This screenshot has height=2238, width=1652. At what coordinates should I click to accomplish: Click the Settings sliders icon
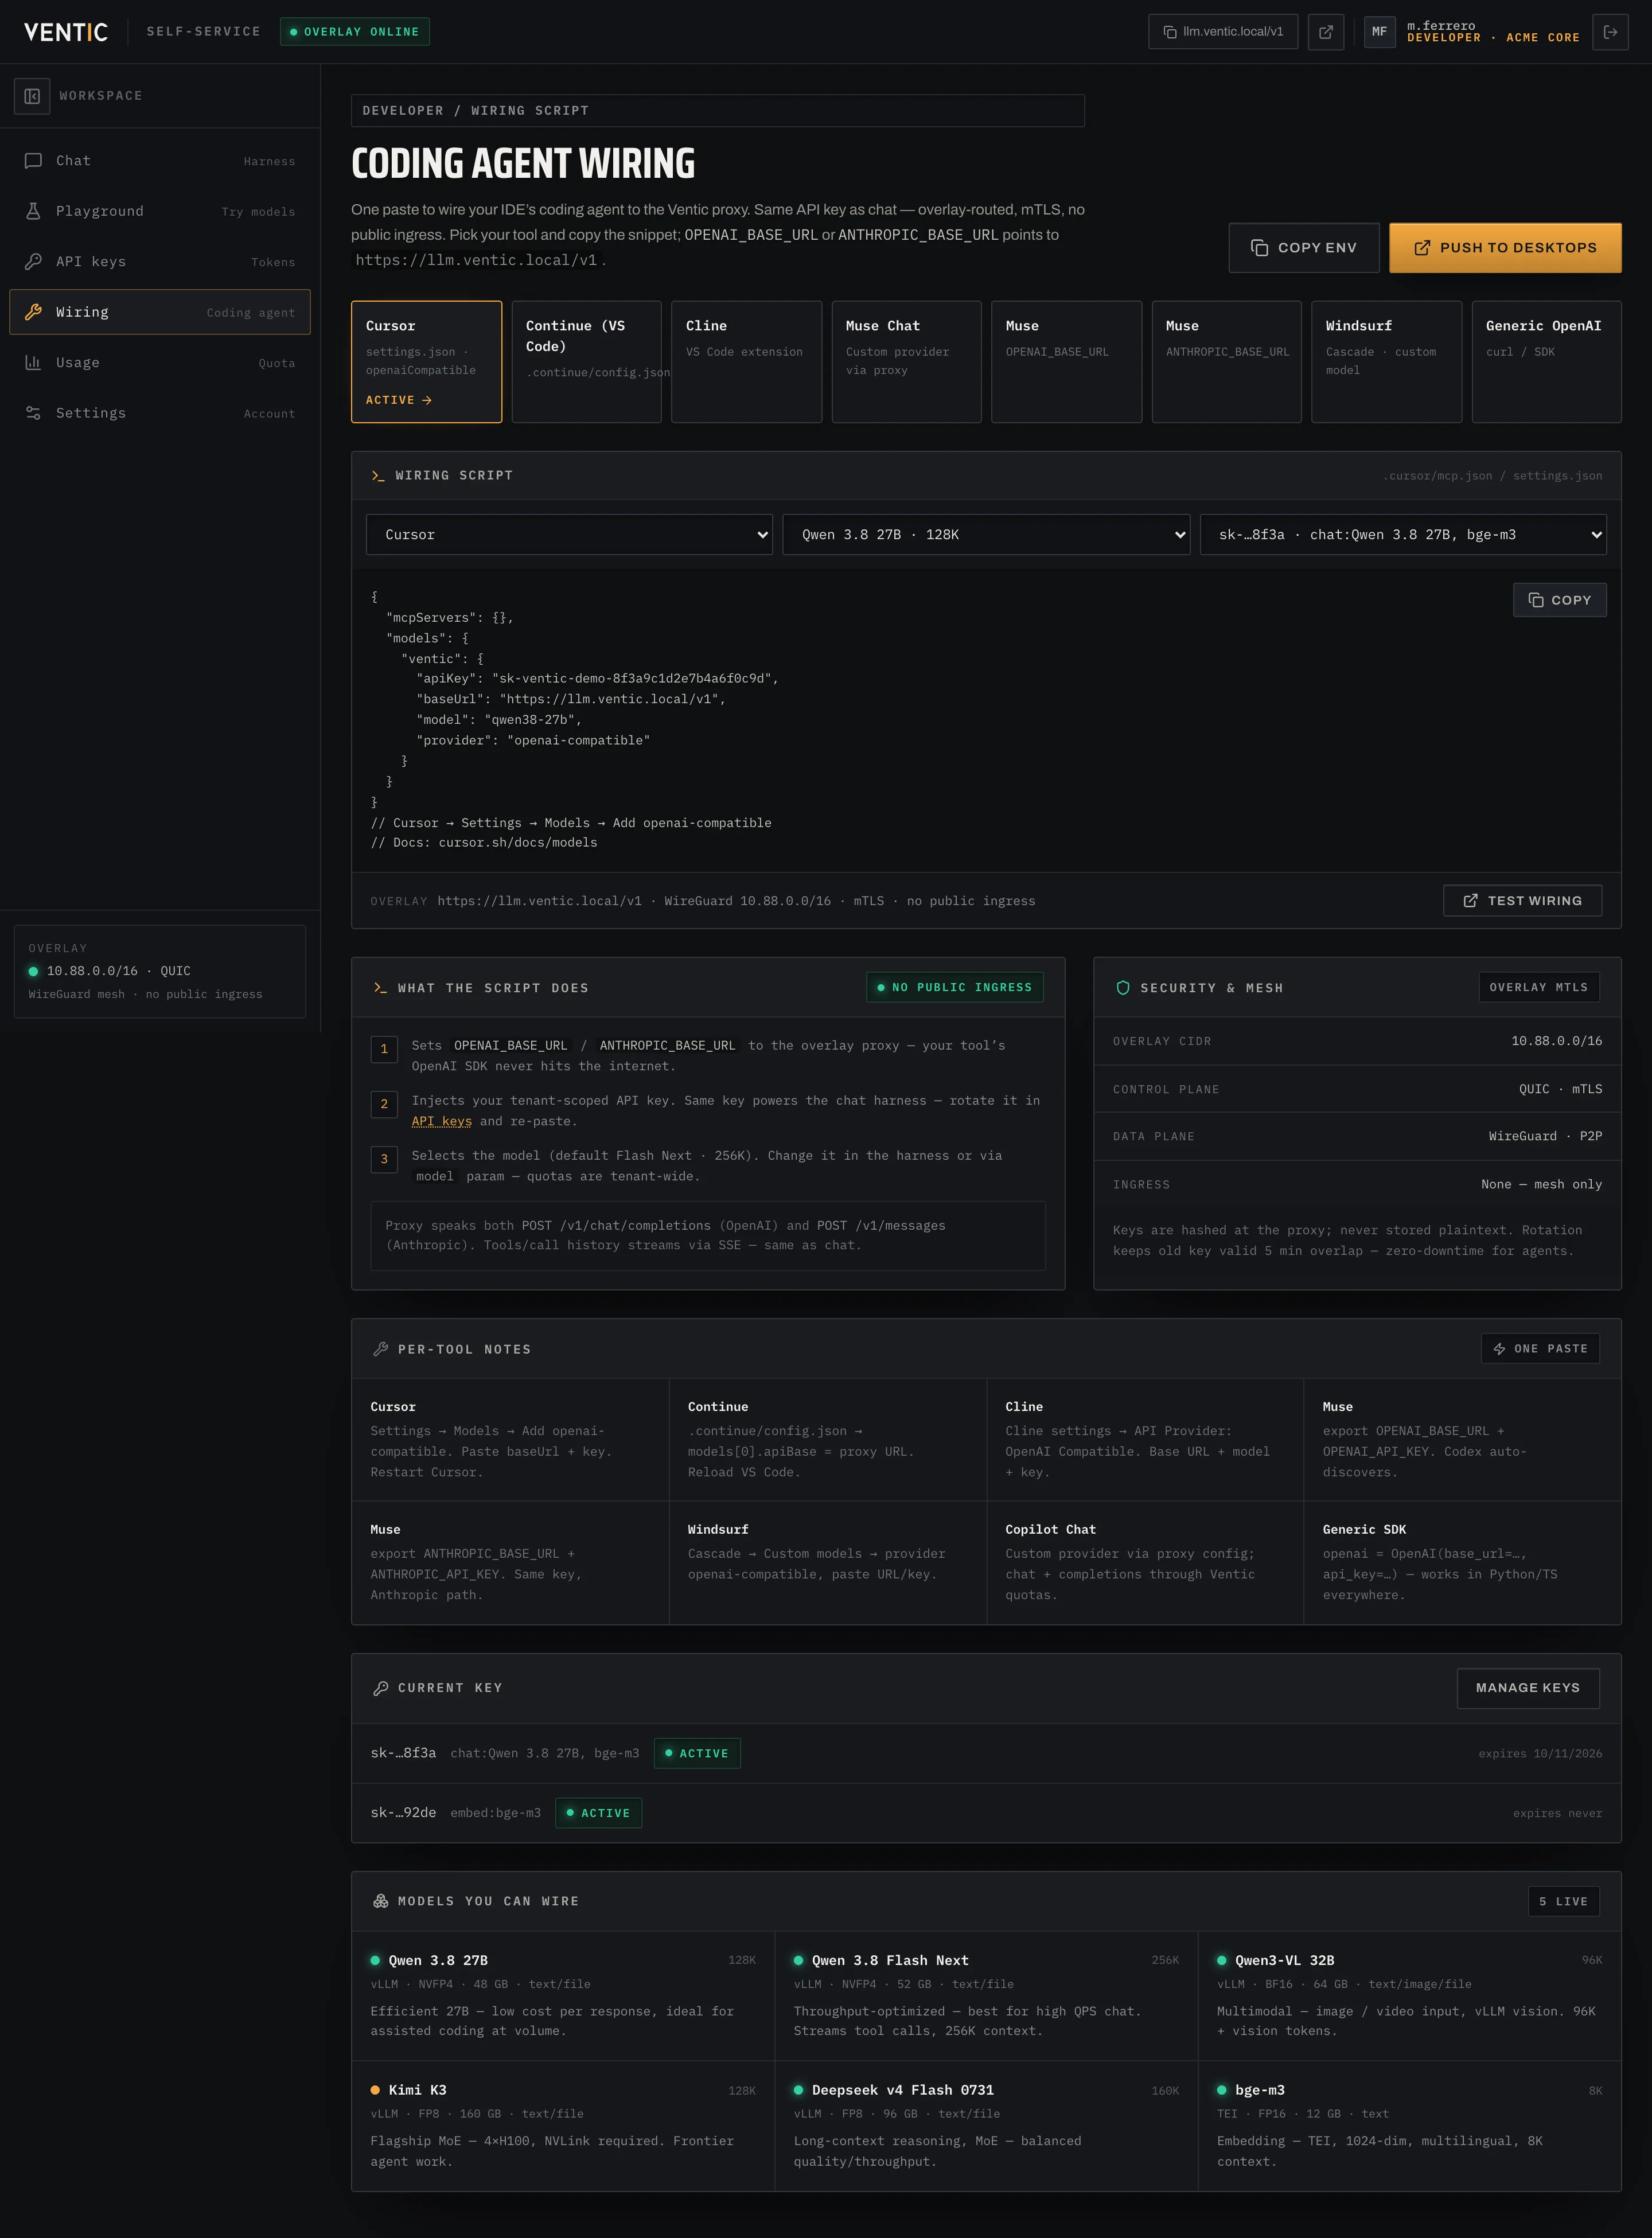coord(33,413)
